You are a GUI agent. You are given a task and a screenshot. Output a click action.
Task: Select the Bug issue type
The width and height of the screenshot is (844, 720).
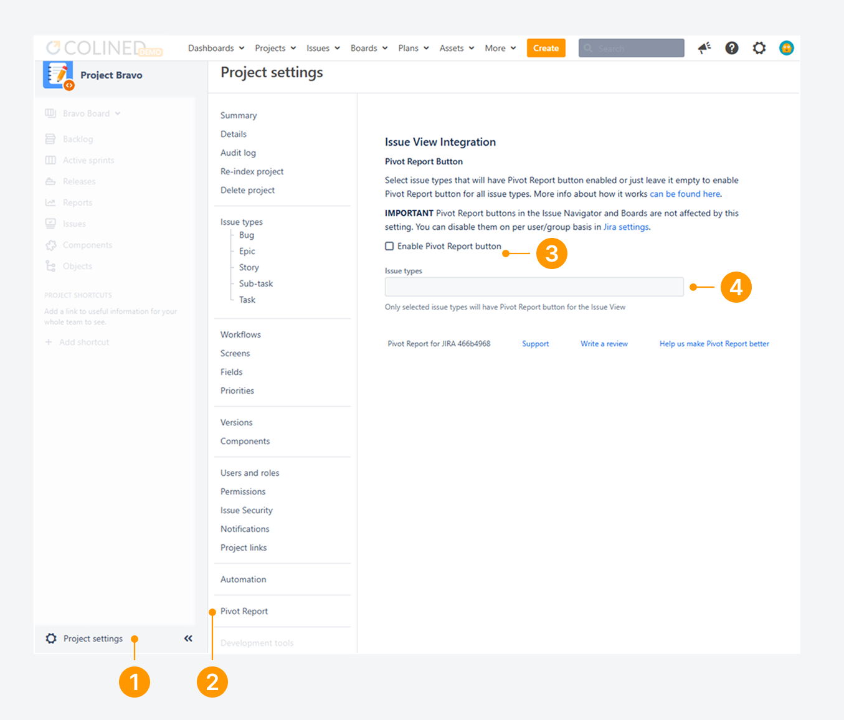click(247, 235)
